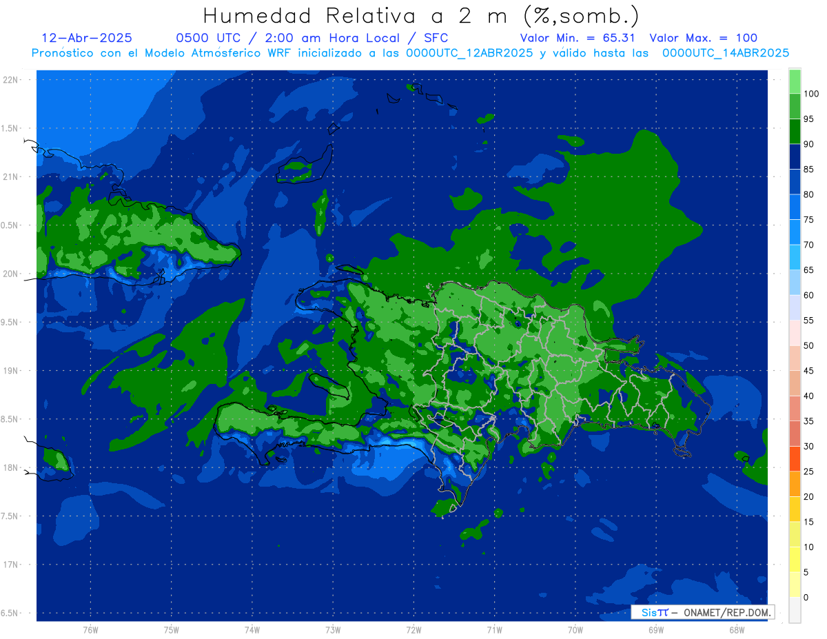Click the 'Humedad Relativa a 2 m' title

pyautogui.click(x=358, y=14)
